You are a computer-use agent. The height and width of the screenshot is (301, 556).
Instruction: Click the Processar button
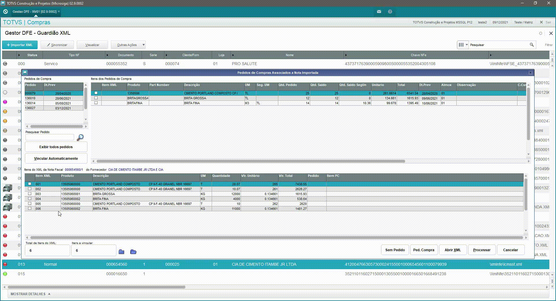coord(482,250)
